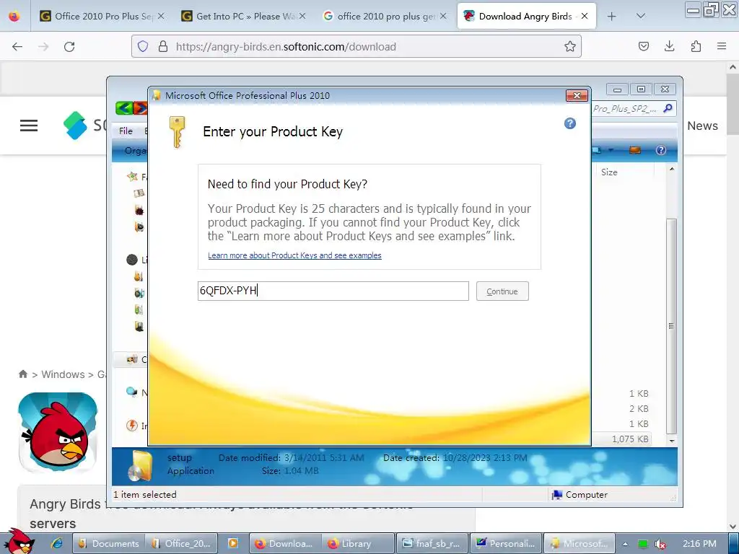Viewport: 739px width, 554px height.
Task: Click the browser page scroll-up arrow
Action: (x=733, y=67)
